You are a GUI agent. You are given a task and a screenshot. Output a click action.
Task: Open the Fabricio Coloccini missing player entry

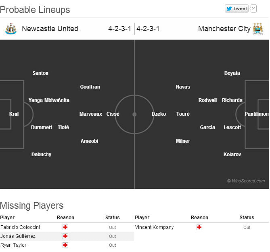pyautogui.click(x=20, y=227)
